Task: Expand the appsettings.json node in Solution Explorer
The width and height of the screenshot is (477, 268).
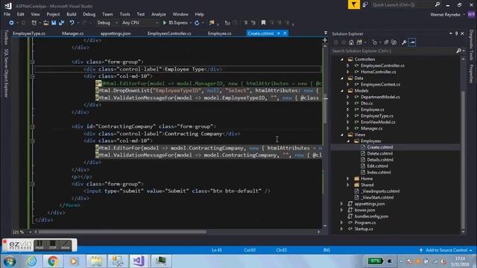Action: pos(342,204)
